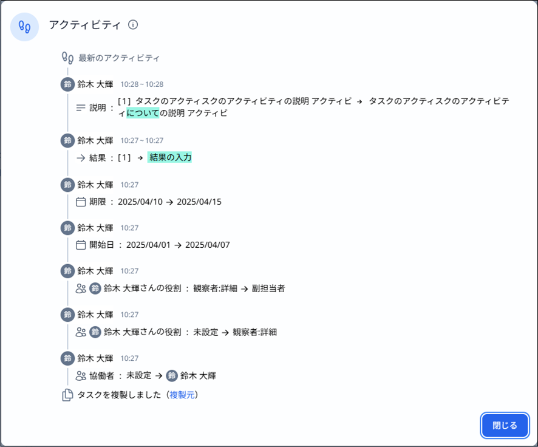Click the calendar icon beside 開始日
This screenshot has width=538, height=447.
81,245
